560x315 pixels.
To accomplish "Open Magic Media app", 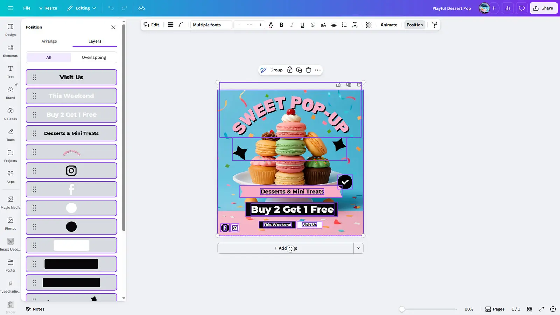I will [10, 202].
